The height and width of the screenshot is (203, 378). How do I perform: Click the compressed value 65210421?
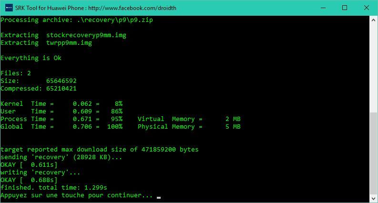pyautogui.click(x=61, y=89)
